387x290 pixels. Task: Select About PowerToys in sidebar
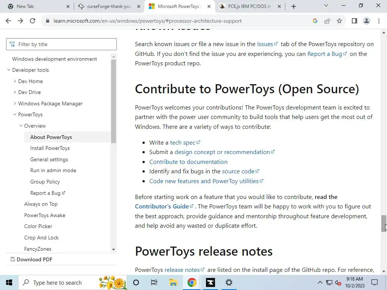[x=51, y=137]
